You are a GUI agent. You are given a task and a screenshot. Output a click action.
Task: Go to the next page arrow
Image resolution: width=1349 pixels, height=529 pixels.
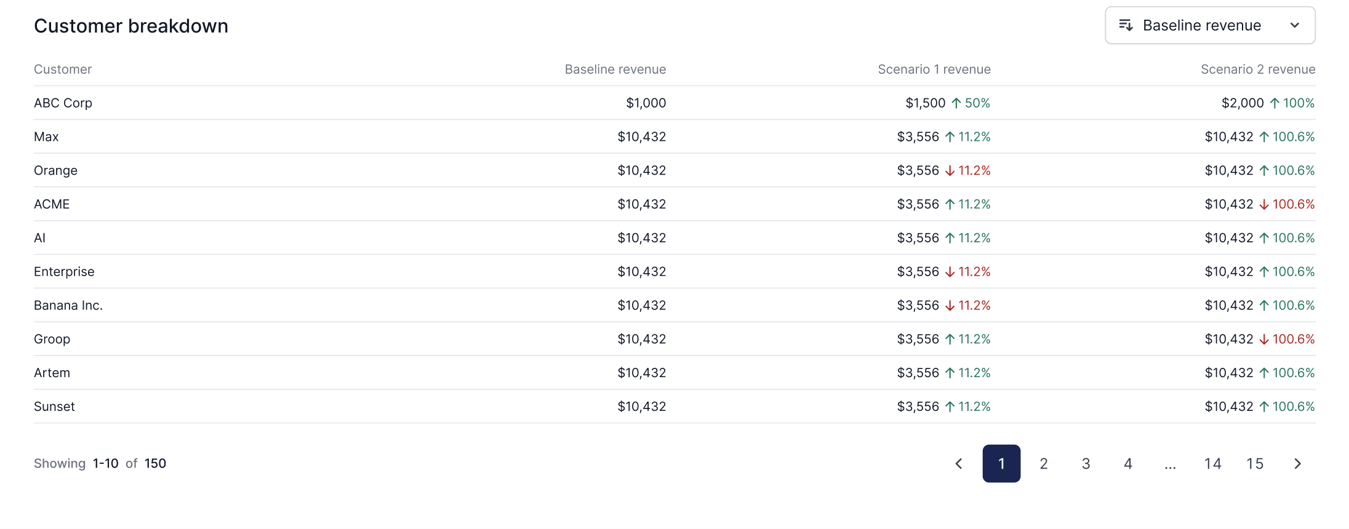1297,464
